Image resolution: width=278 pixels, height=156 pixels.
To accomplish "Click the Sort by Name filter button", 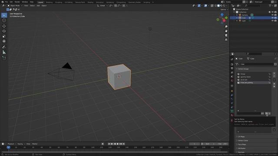I will click(x=266, y=114).
